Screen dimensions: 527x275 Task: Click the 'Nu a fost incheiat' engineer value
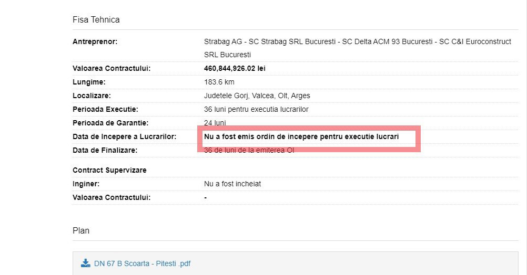click(x=232, y=184)
